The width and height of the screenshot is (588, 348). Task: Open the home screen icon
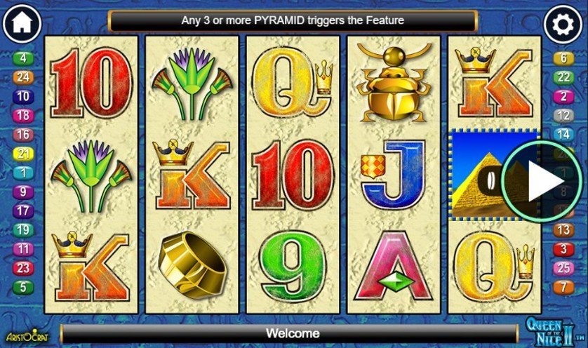coord(22,24)
